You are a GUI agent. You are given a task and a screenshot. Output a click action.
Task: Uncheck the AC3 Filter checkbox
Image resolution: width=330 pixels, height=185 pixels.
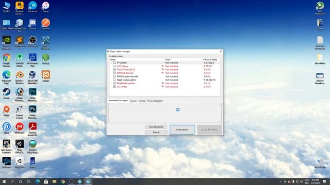(114, 87)
